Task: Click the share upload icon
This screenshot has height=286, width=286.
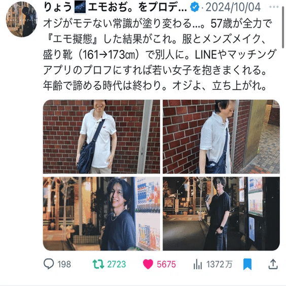Action: 273,264
